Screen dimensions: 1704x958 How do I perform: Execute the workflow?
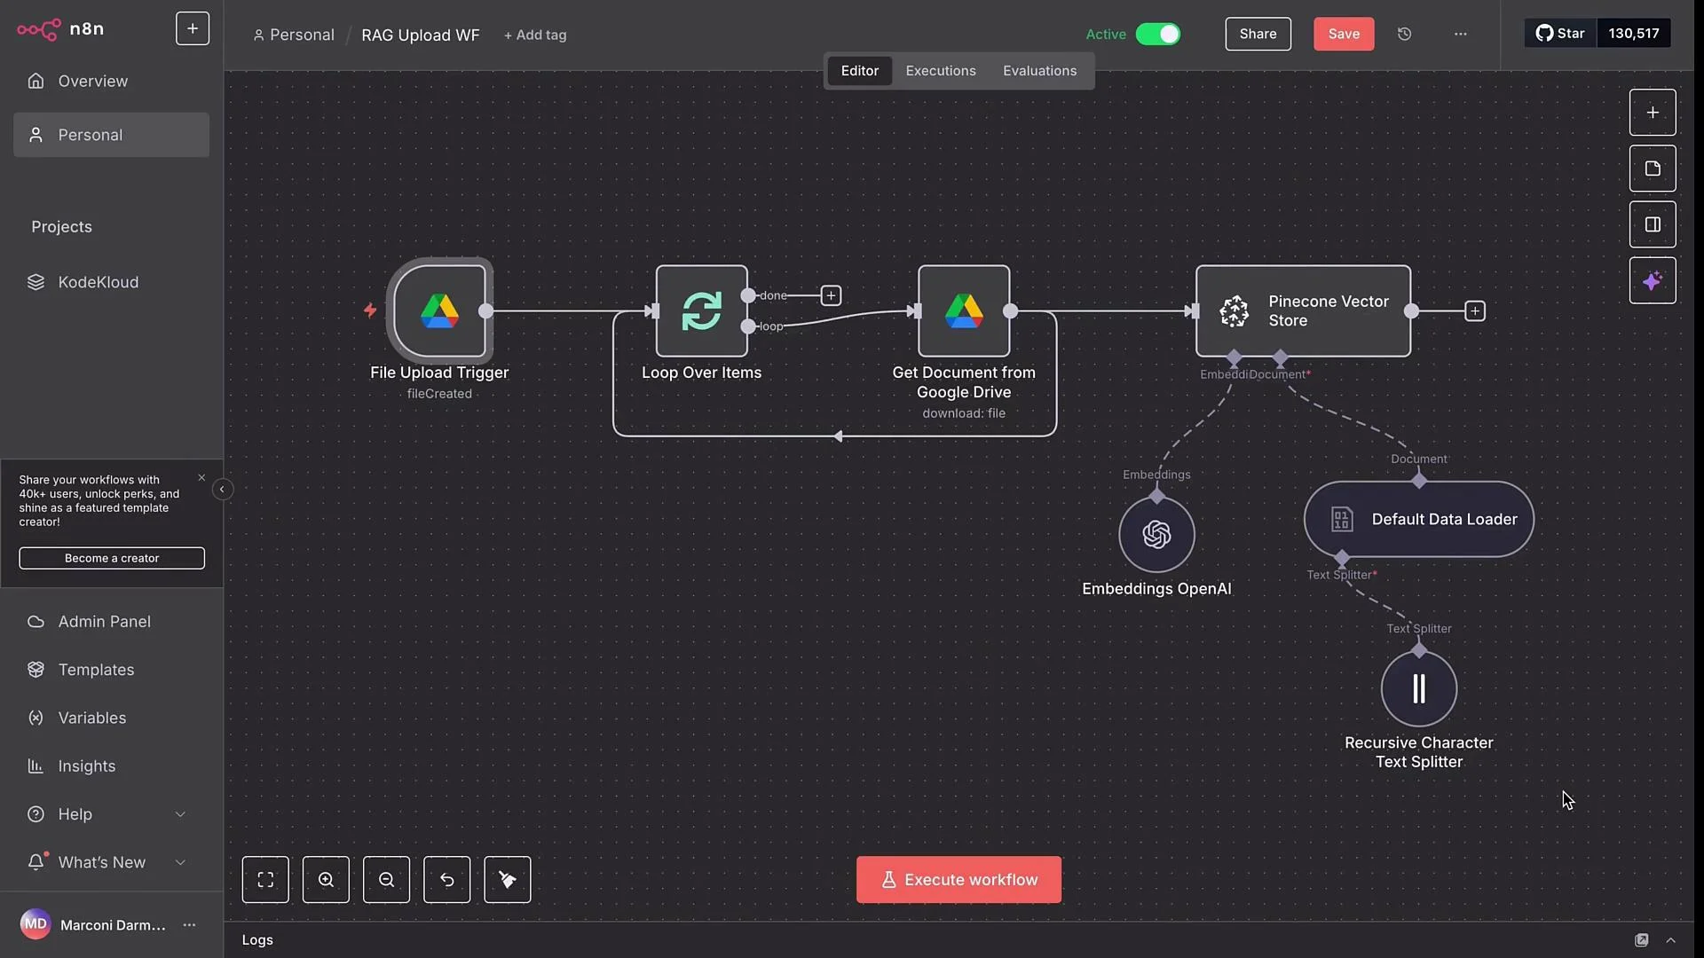(958, 880)
